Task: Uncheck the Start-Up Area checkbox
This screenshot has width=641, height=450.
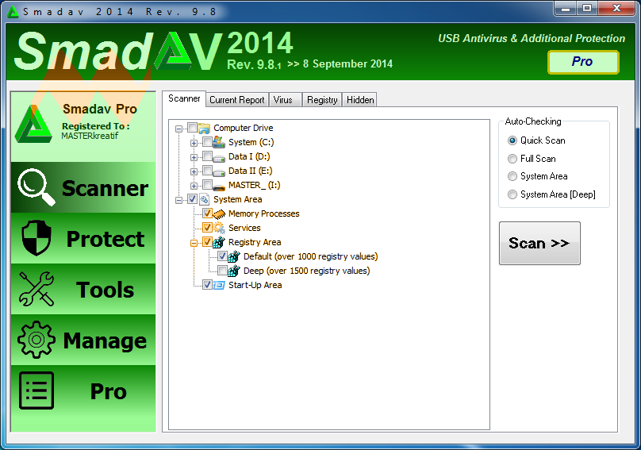Action: point(207,285)
